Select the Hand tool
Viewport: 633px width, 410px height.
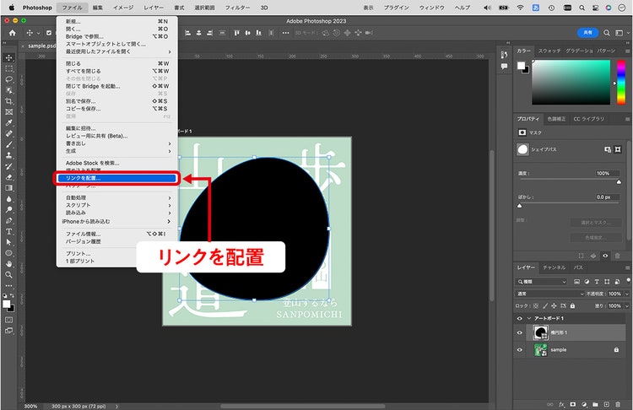click(x=9, y=264)
